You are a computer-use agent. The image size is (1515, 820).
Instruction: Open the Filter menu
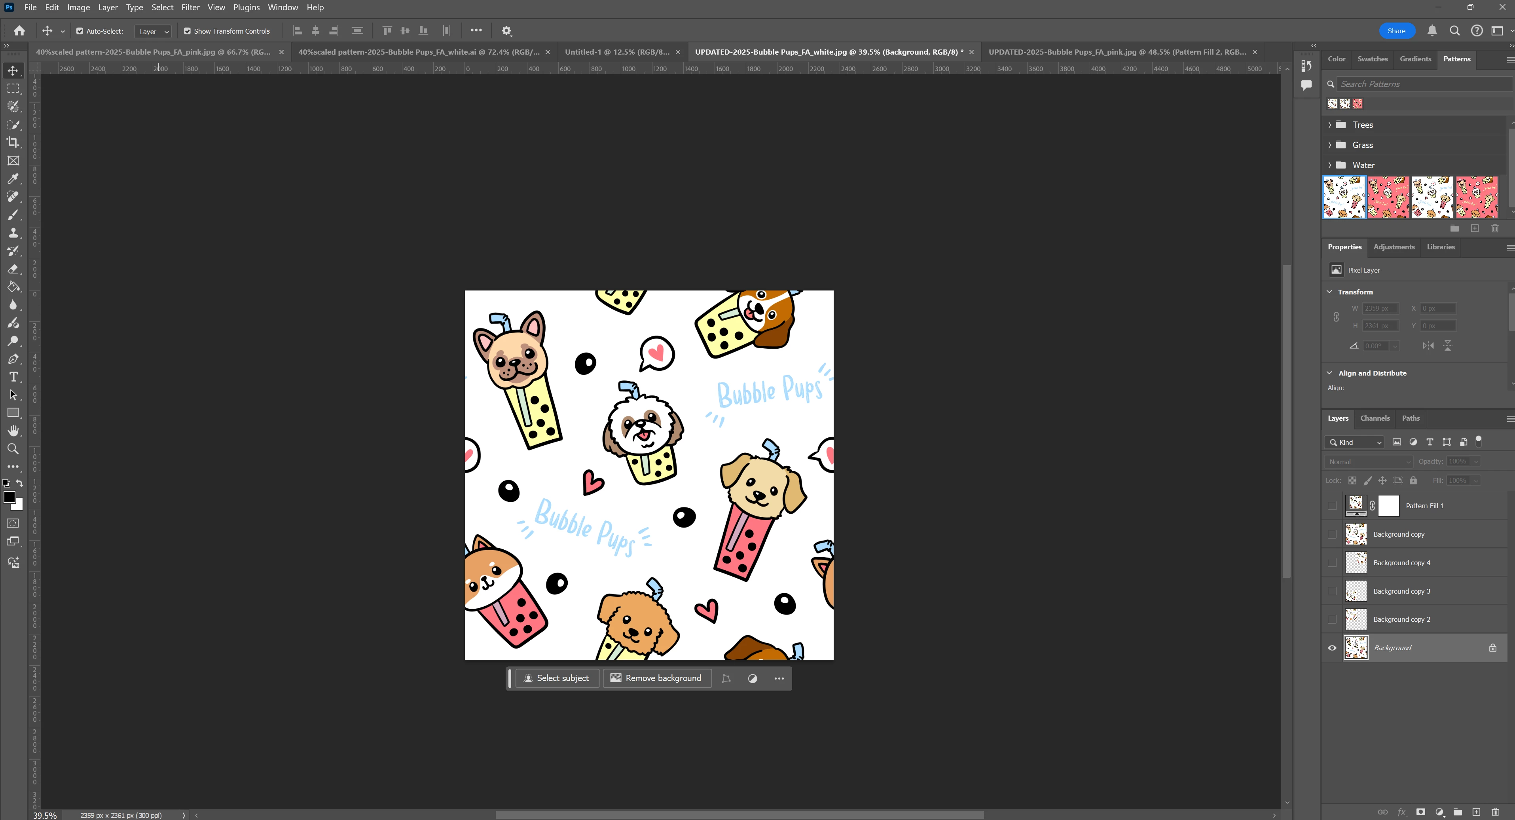190,8
